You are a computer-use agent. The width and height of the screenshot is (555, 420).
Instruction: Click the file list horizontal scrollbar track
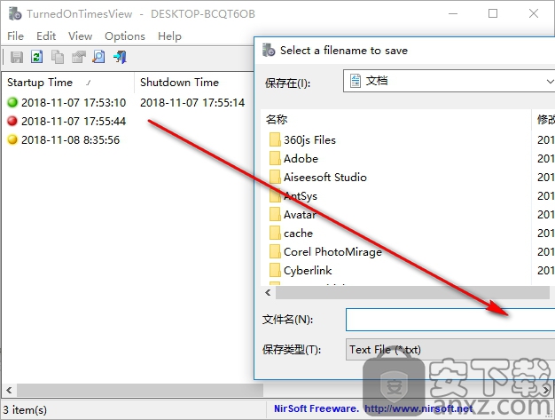click(412, 293)
